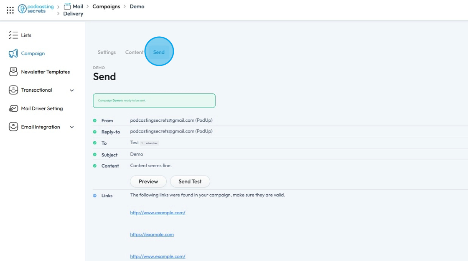
Task: Click the Preview button
Action: [x=148, y=181]
